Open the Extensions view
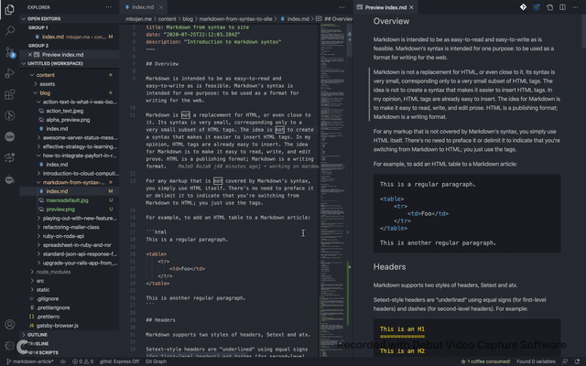Screen dimensions: 586x366 10,94
